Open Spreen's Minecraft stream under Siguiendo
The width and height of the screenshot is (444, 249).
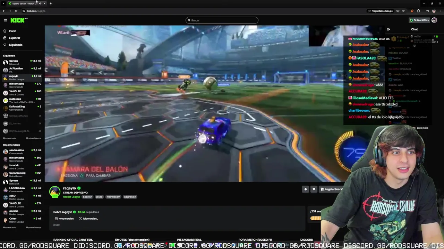tap(22, 62)
